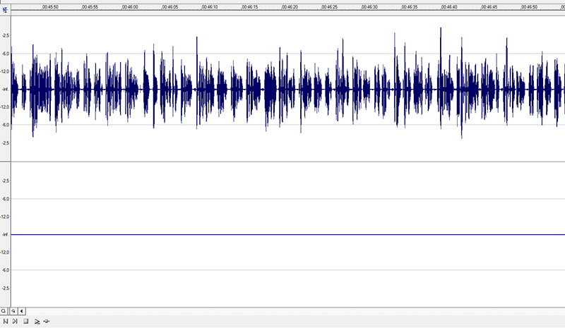Screen dimensions: 565x328
Task: Click the larger magnifier zoom icon
Action: point(4,310)
